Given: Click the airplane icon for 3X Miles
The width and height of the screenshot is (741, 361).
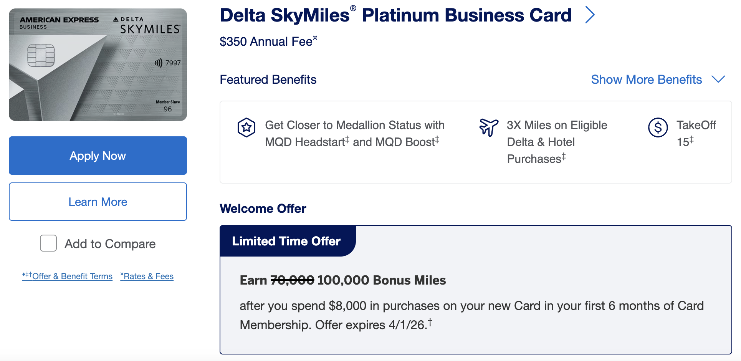Looking at the screenshot, I should pyautogui.click(x=489, y=127).
